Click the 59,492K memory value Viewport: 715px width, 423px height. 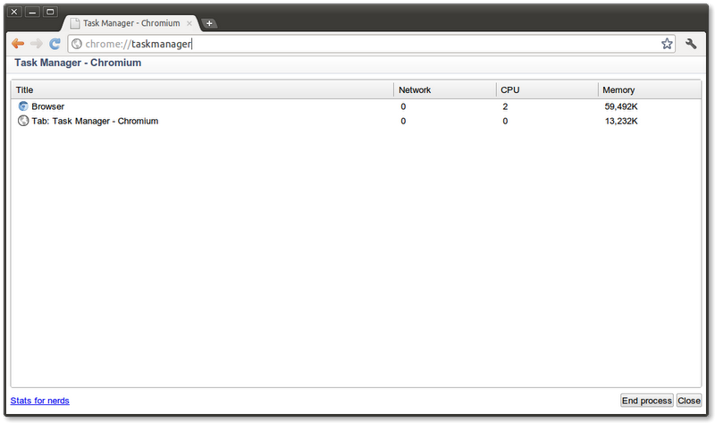click(621, 106)
